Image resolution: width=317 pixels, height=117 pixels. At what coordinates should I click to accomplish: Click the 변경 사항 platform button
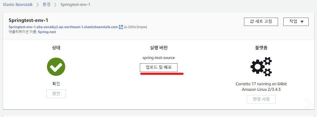point(261,99)
